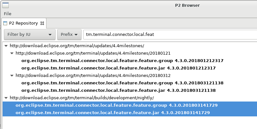The image size is (257, 129).
Task: Select feature.group 4.3.0.201801212317 entry
Action: (122, 61)
